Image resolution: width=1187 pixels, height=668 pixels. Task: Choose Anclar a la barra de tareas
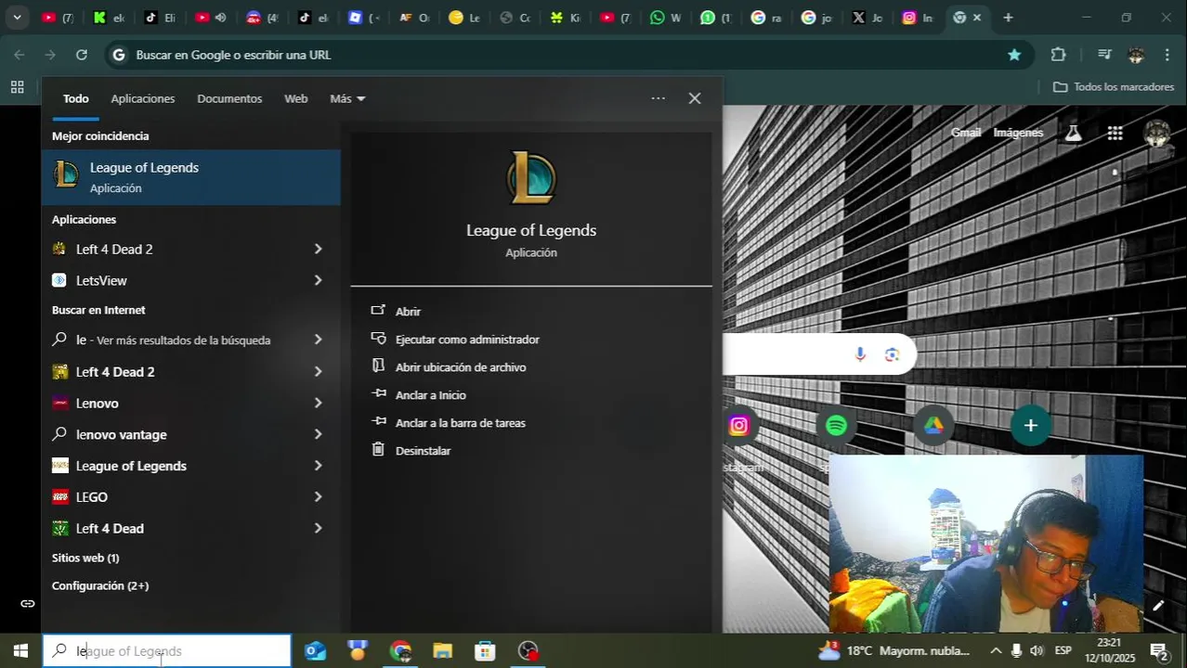coord(461,423)
